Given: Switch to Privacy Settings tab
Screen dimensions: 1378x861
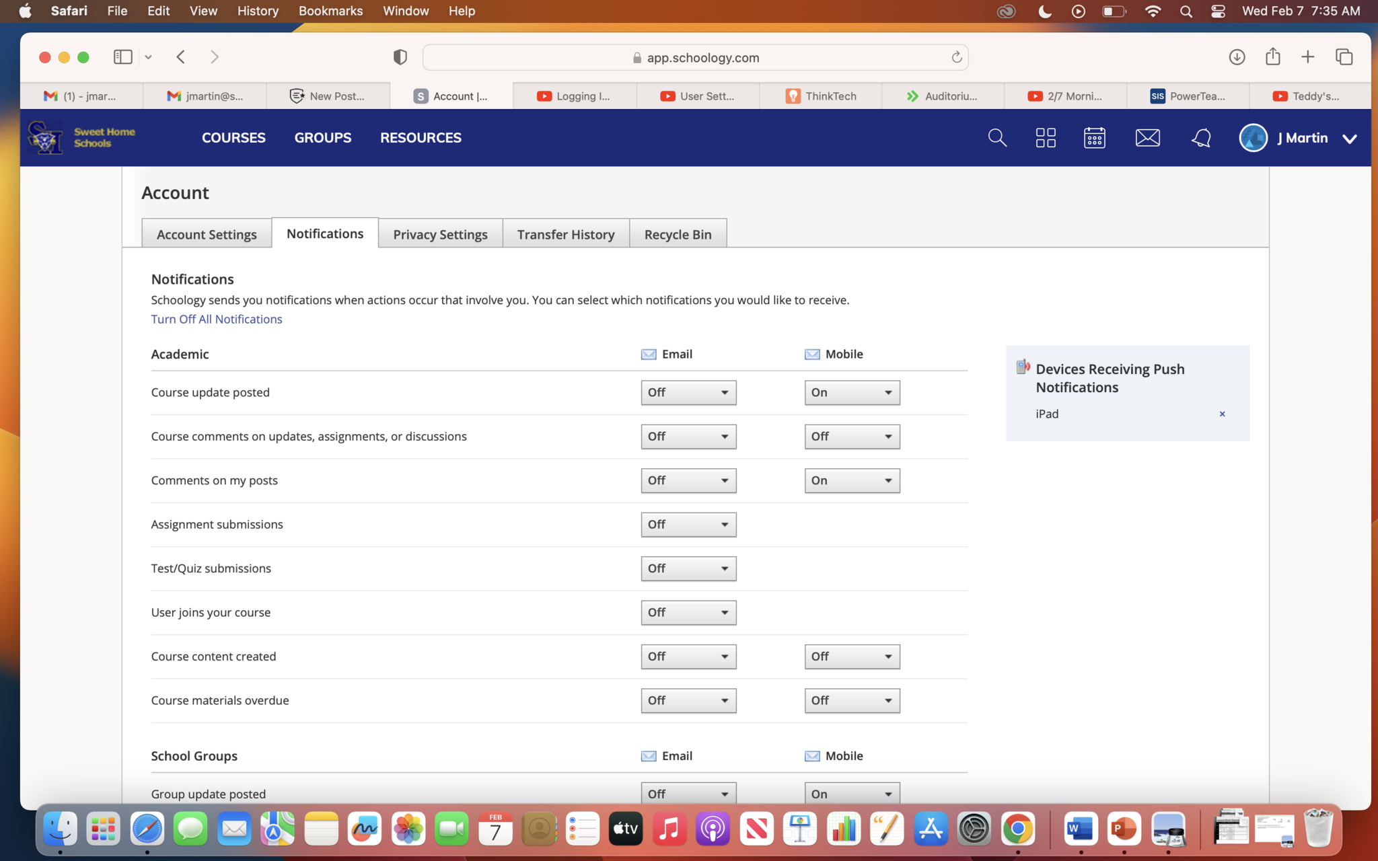Looking at the screenshot, I should [440, 234].
